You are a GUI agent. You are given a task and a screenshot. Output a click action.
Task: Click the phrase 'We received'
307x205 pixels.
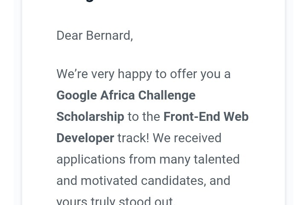click(x=187, y=138)
